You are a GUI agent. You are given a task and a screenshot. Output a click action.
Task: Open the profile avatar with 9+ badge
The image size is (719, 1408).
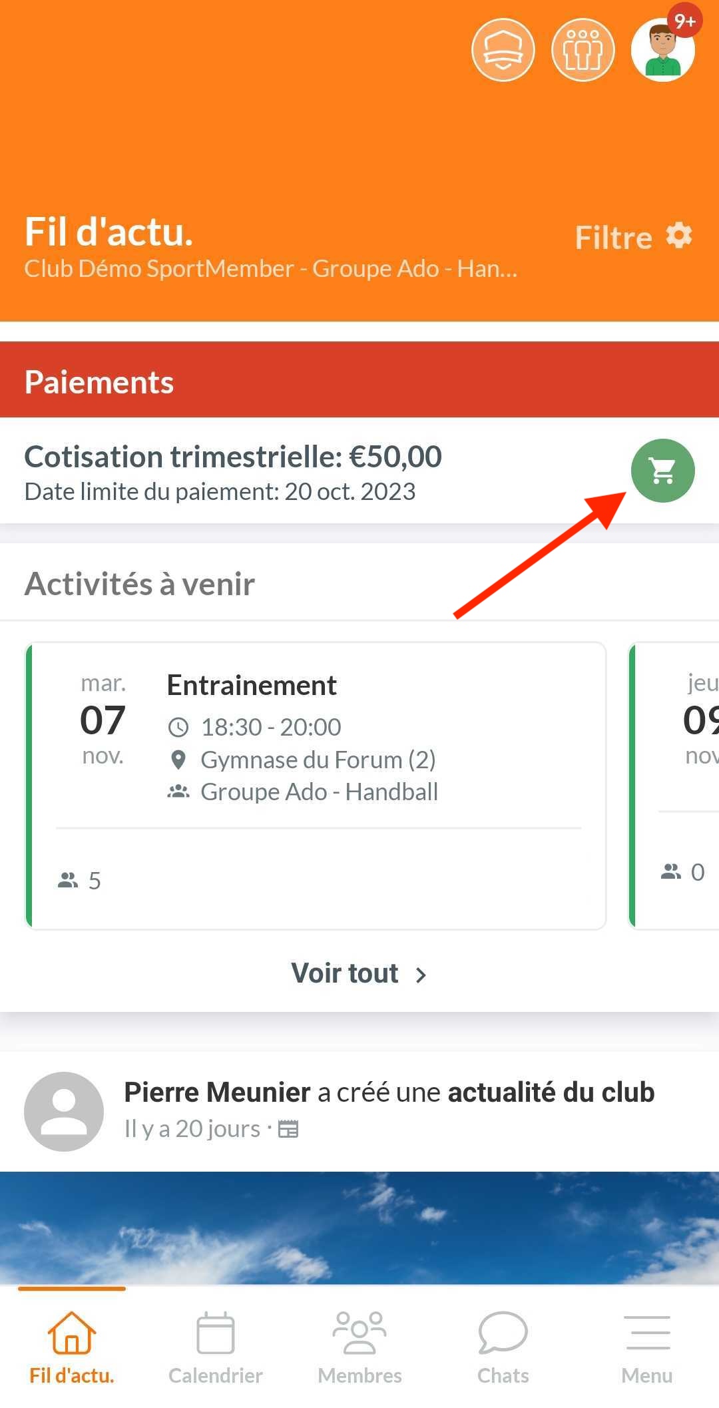[x=663, y=50]
